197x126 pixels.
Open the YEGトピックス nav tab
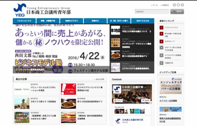point(24,21)
